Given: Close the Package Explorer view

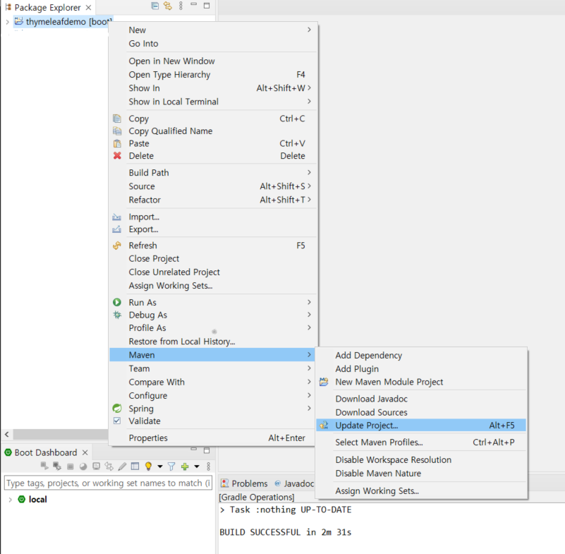Looking at the screenshot, I should (x=88, y=7).
